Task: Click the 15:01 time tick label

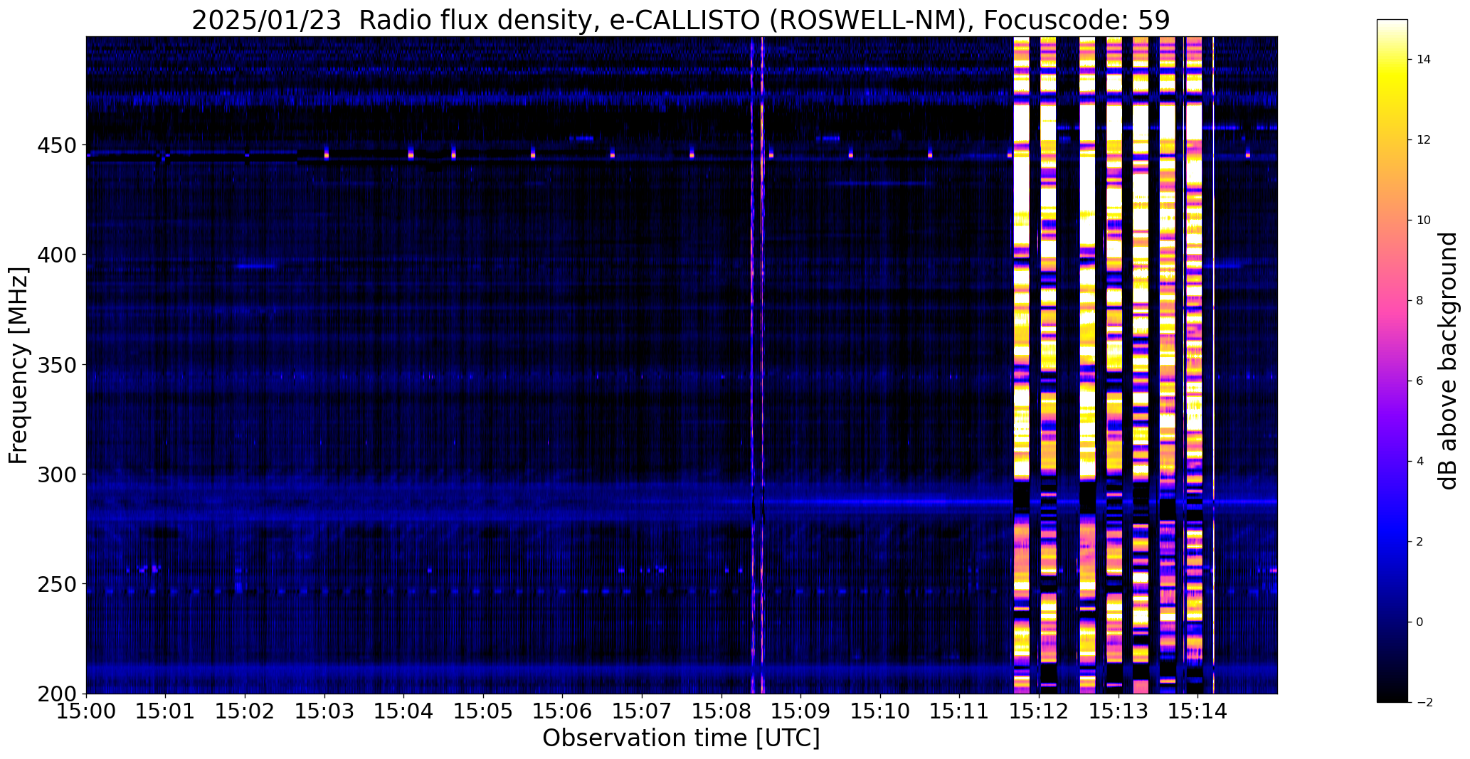Action: click(166, 710)
